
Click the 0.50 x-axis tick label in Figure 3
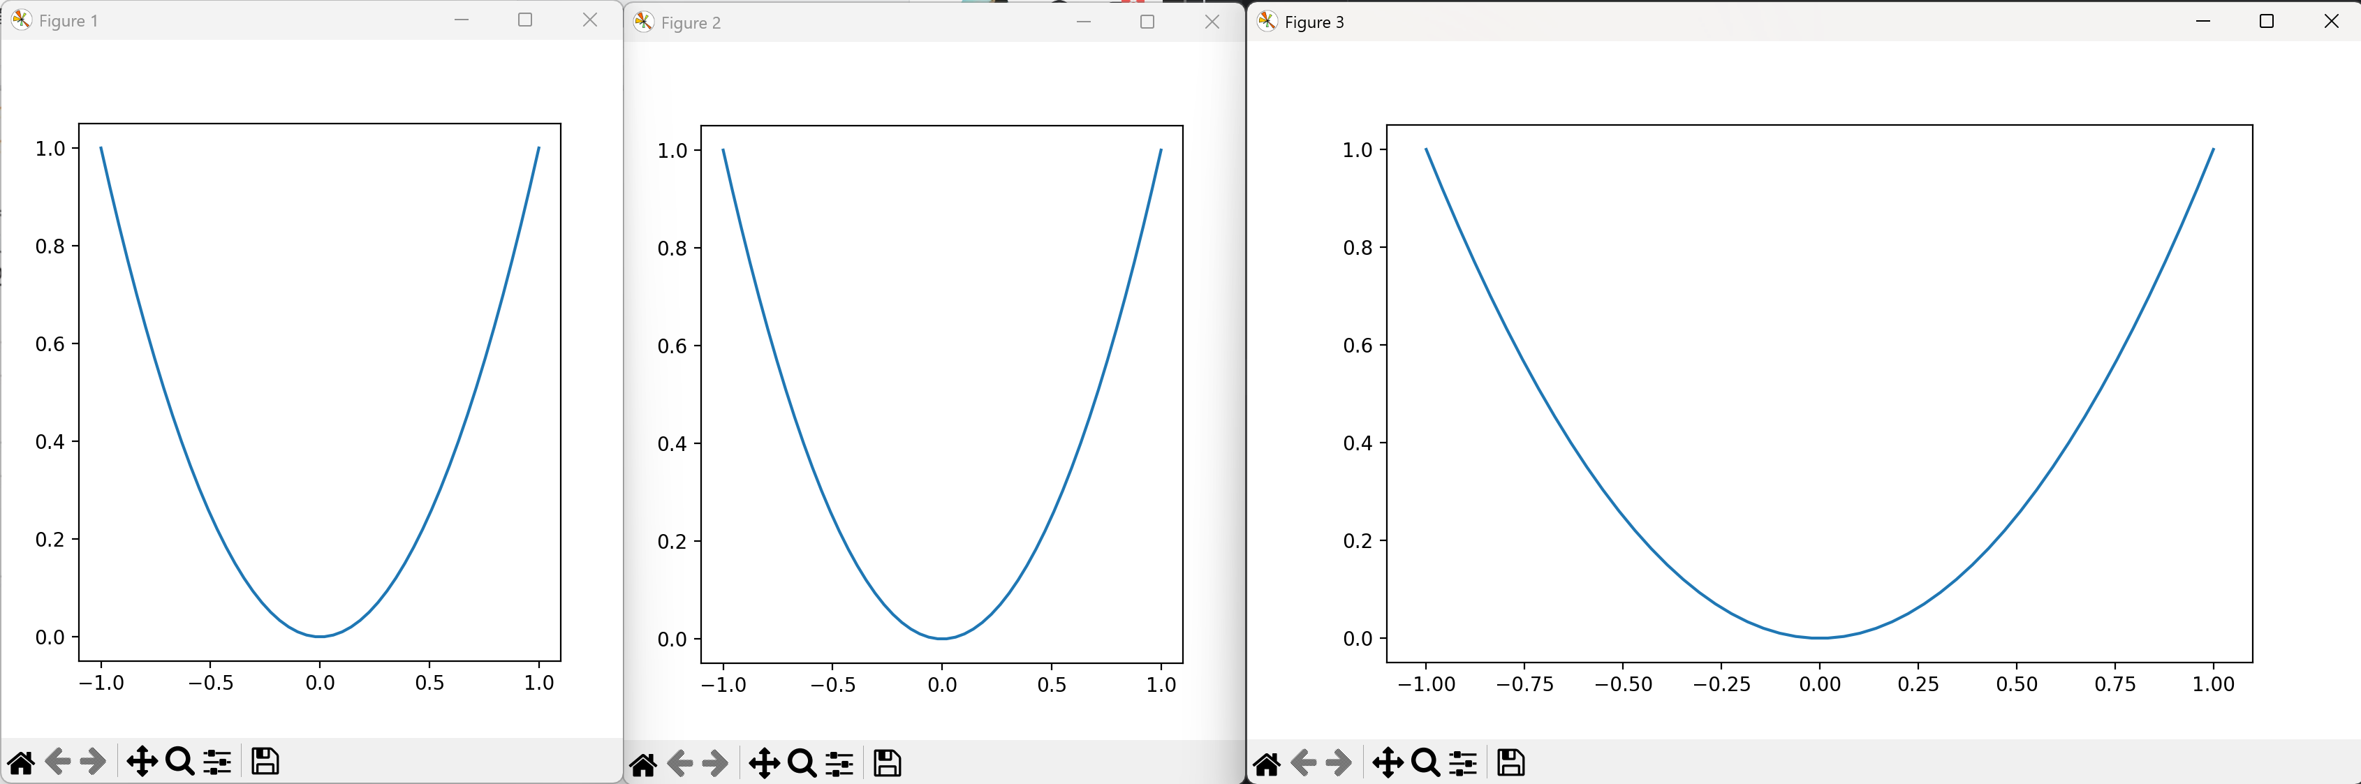coord(2017,684)
